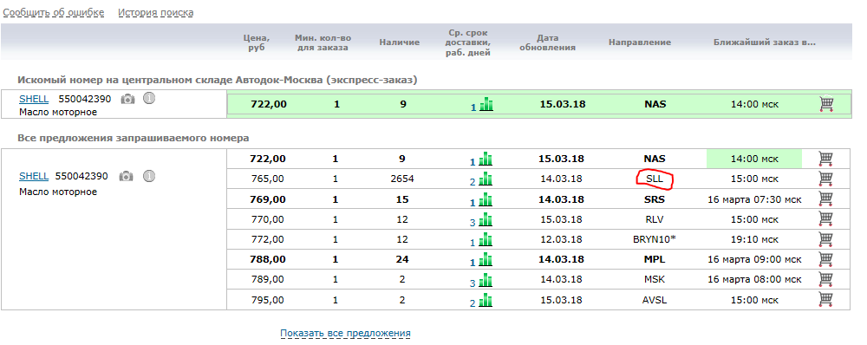Add express-order 722,00 offer to cart
This screenshot has width=867, height=345.
826,104
